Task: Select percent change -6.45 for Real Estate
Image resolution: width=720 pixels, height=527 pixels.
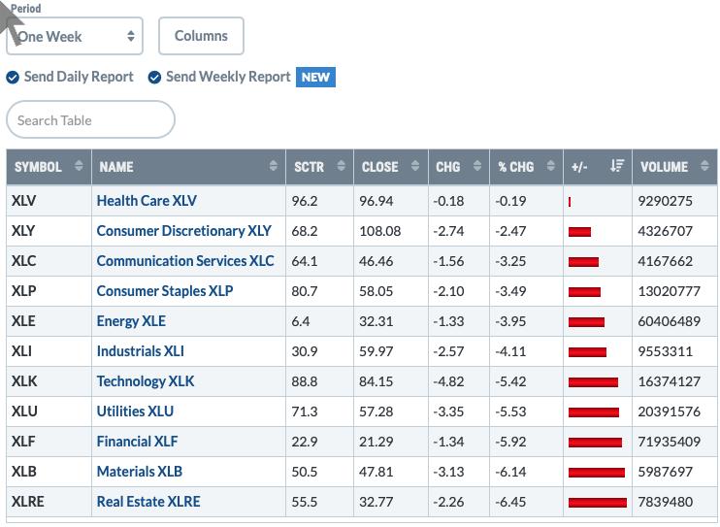Action: tap(510, 502)
